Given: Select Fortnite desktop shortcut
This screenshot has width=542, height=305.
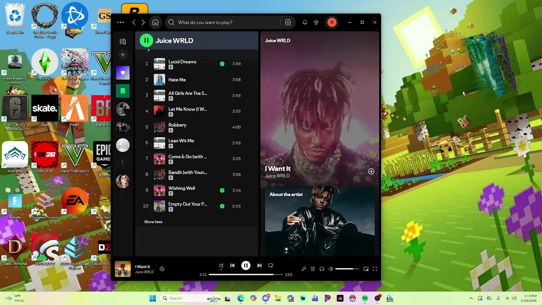Looking at the screenshot, I should (15, 204).
